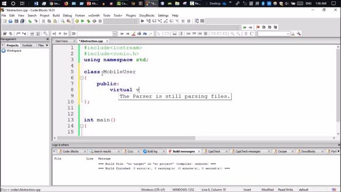
Task: Switch to the Symbols management tab
Action: (27, 45)
